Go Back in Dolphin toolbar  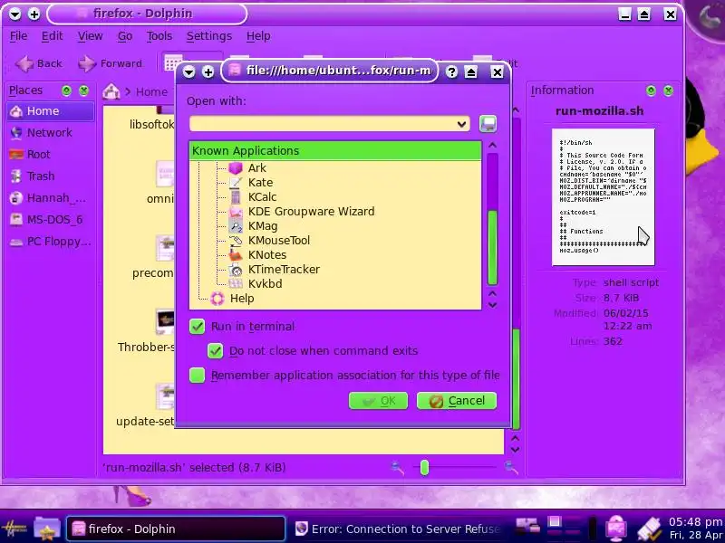(x=39, y=63)
